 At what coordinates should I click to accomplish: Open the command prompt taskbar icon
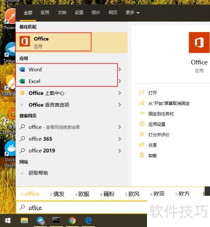click(x=56, y=221)
